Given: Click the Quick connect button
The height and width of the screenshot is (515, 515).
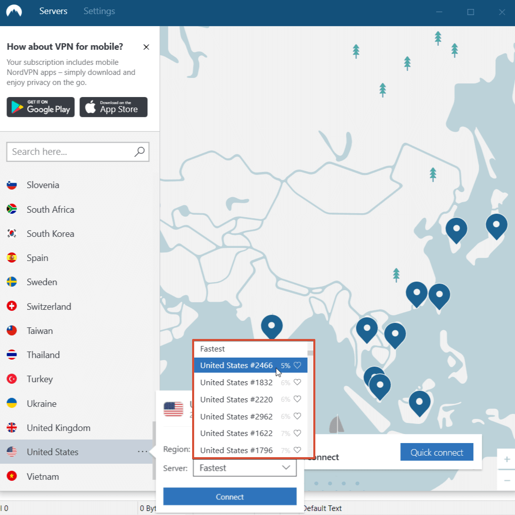Looking at the screenshot, I should pyautogui.click(x=437, y=452).
